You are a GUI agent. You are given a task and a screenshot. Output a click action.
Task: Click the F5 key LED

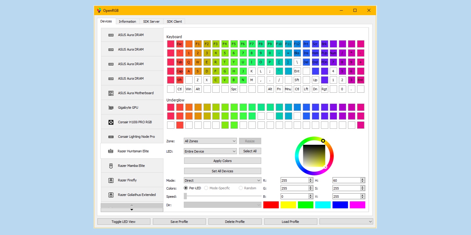point(234,44)
